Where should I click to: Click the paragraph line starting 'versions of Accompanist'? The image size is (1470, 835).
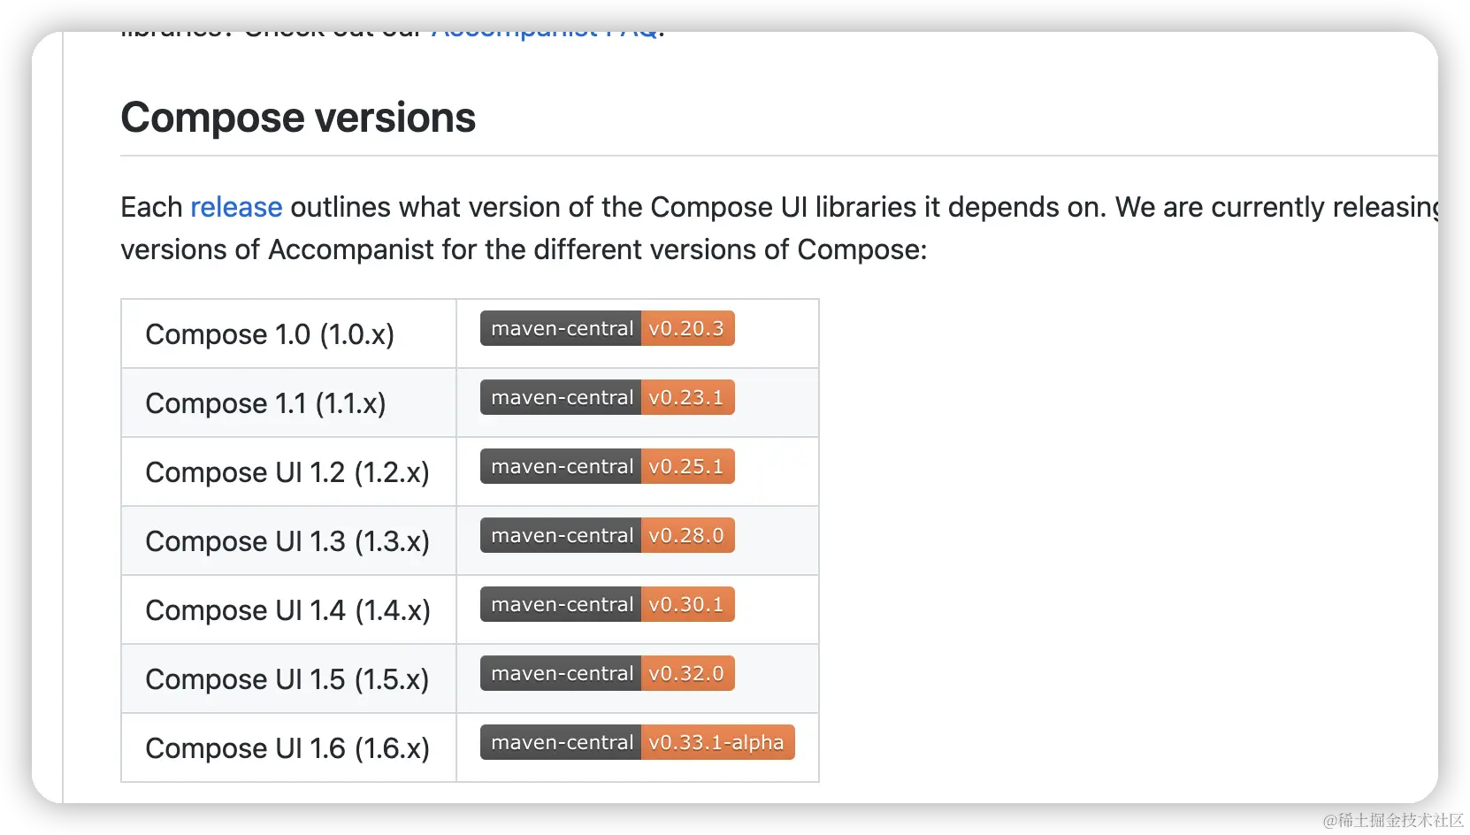click(524, 250)
